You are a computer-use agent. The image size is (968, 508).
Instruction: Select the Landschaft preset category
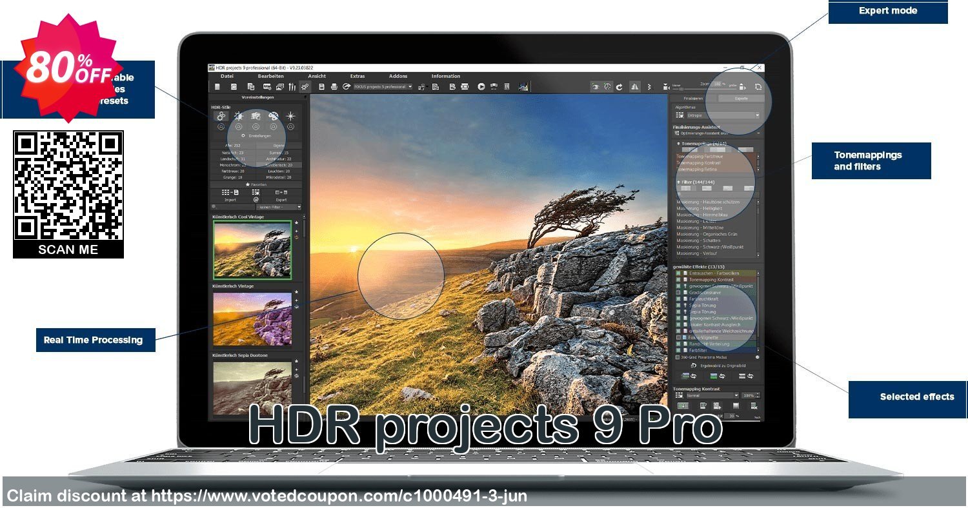(x=233, y=159)
